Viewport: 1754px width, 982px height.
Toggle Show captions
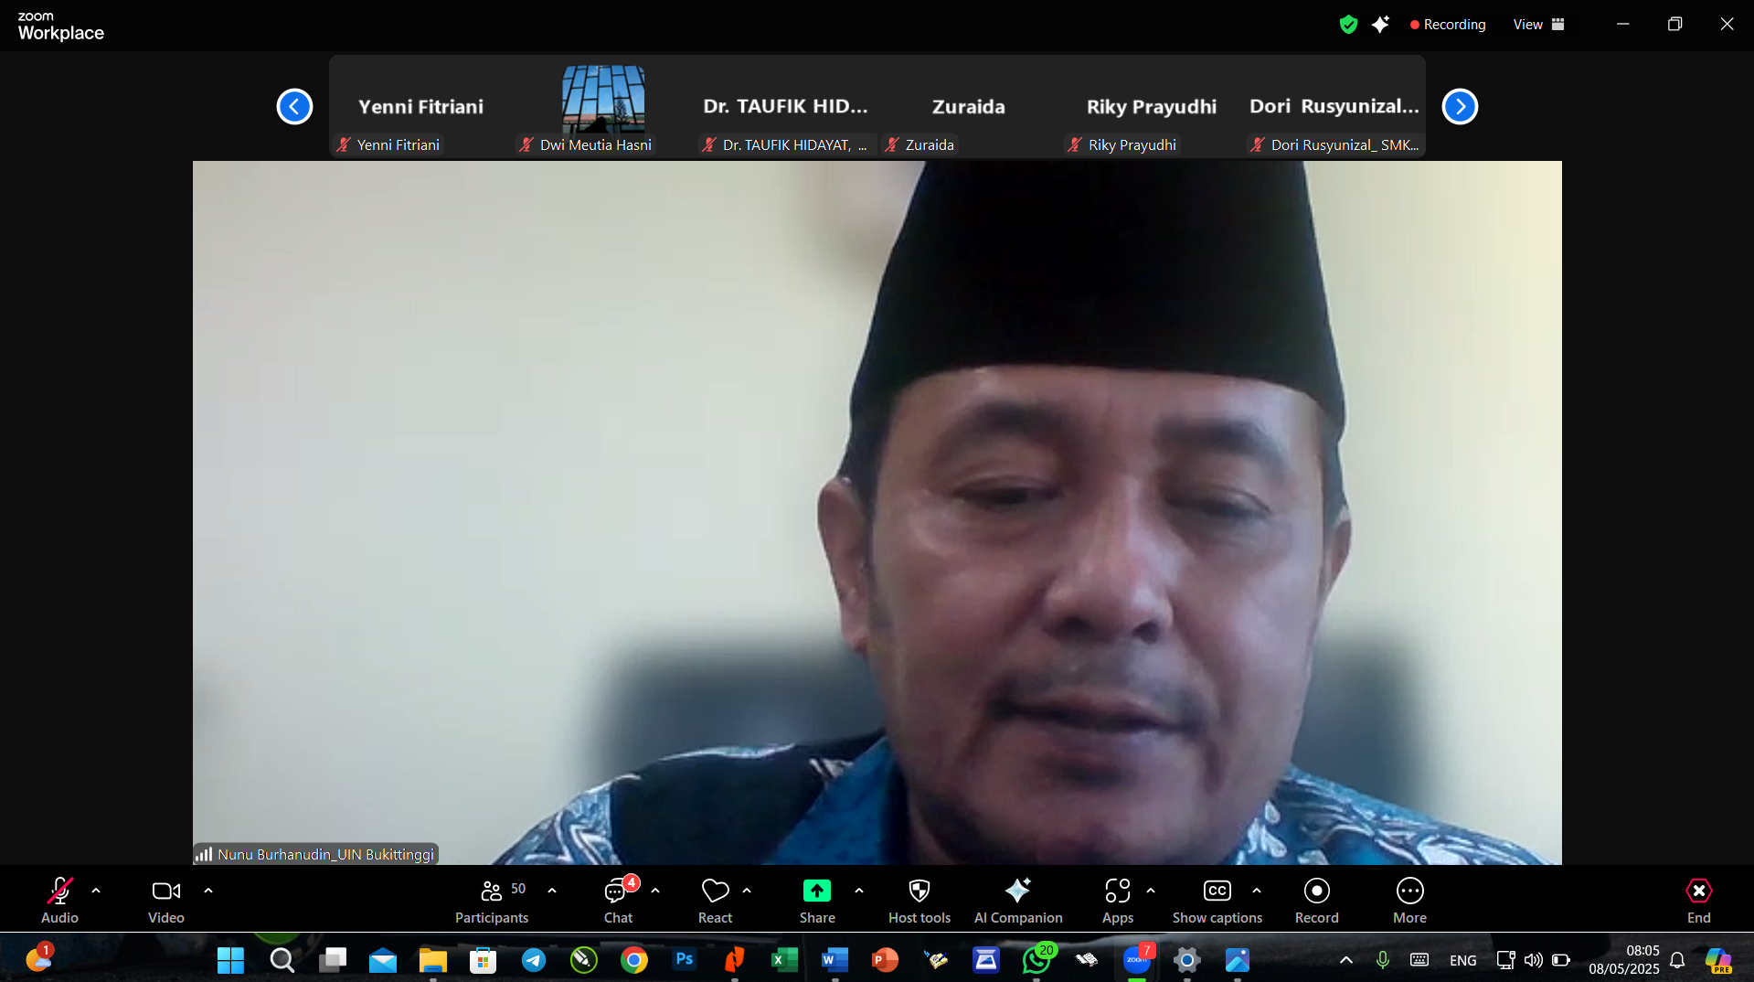(x=1217, y=900)
